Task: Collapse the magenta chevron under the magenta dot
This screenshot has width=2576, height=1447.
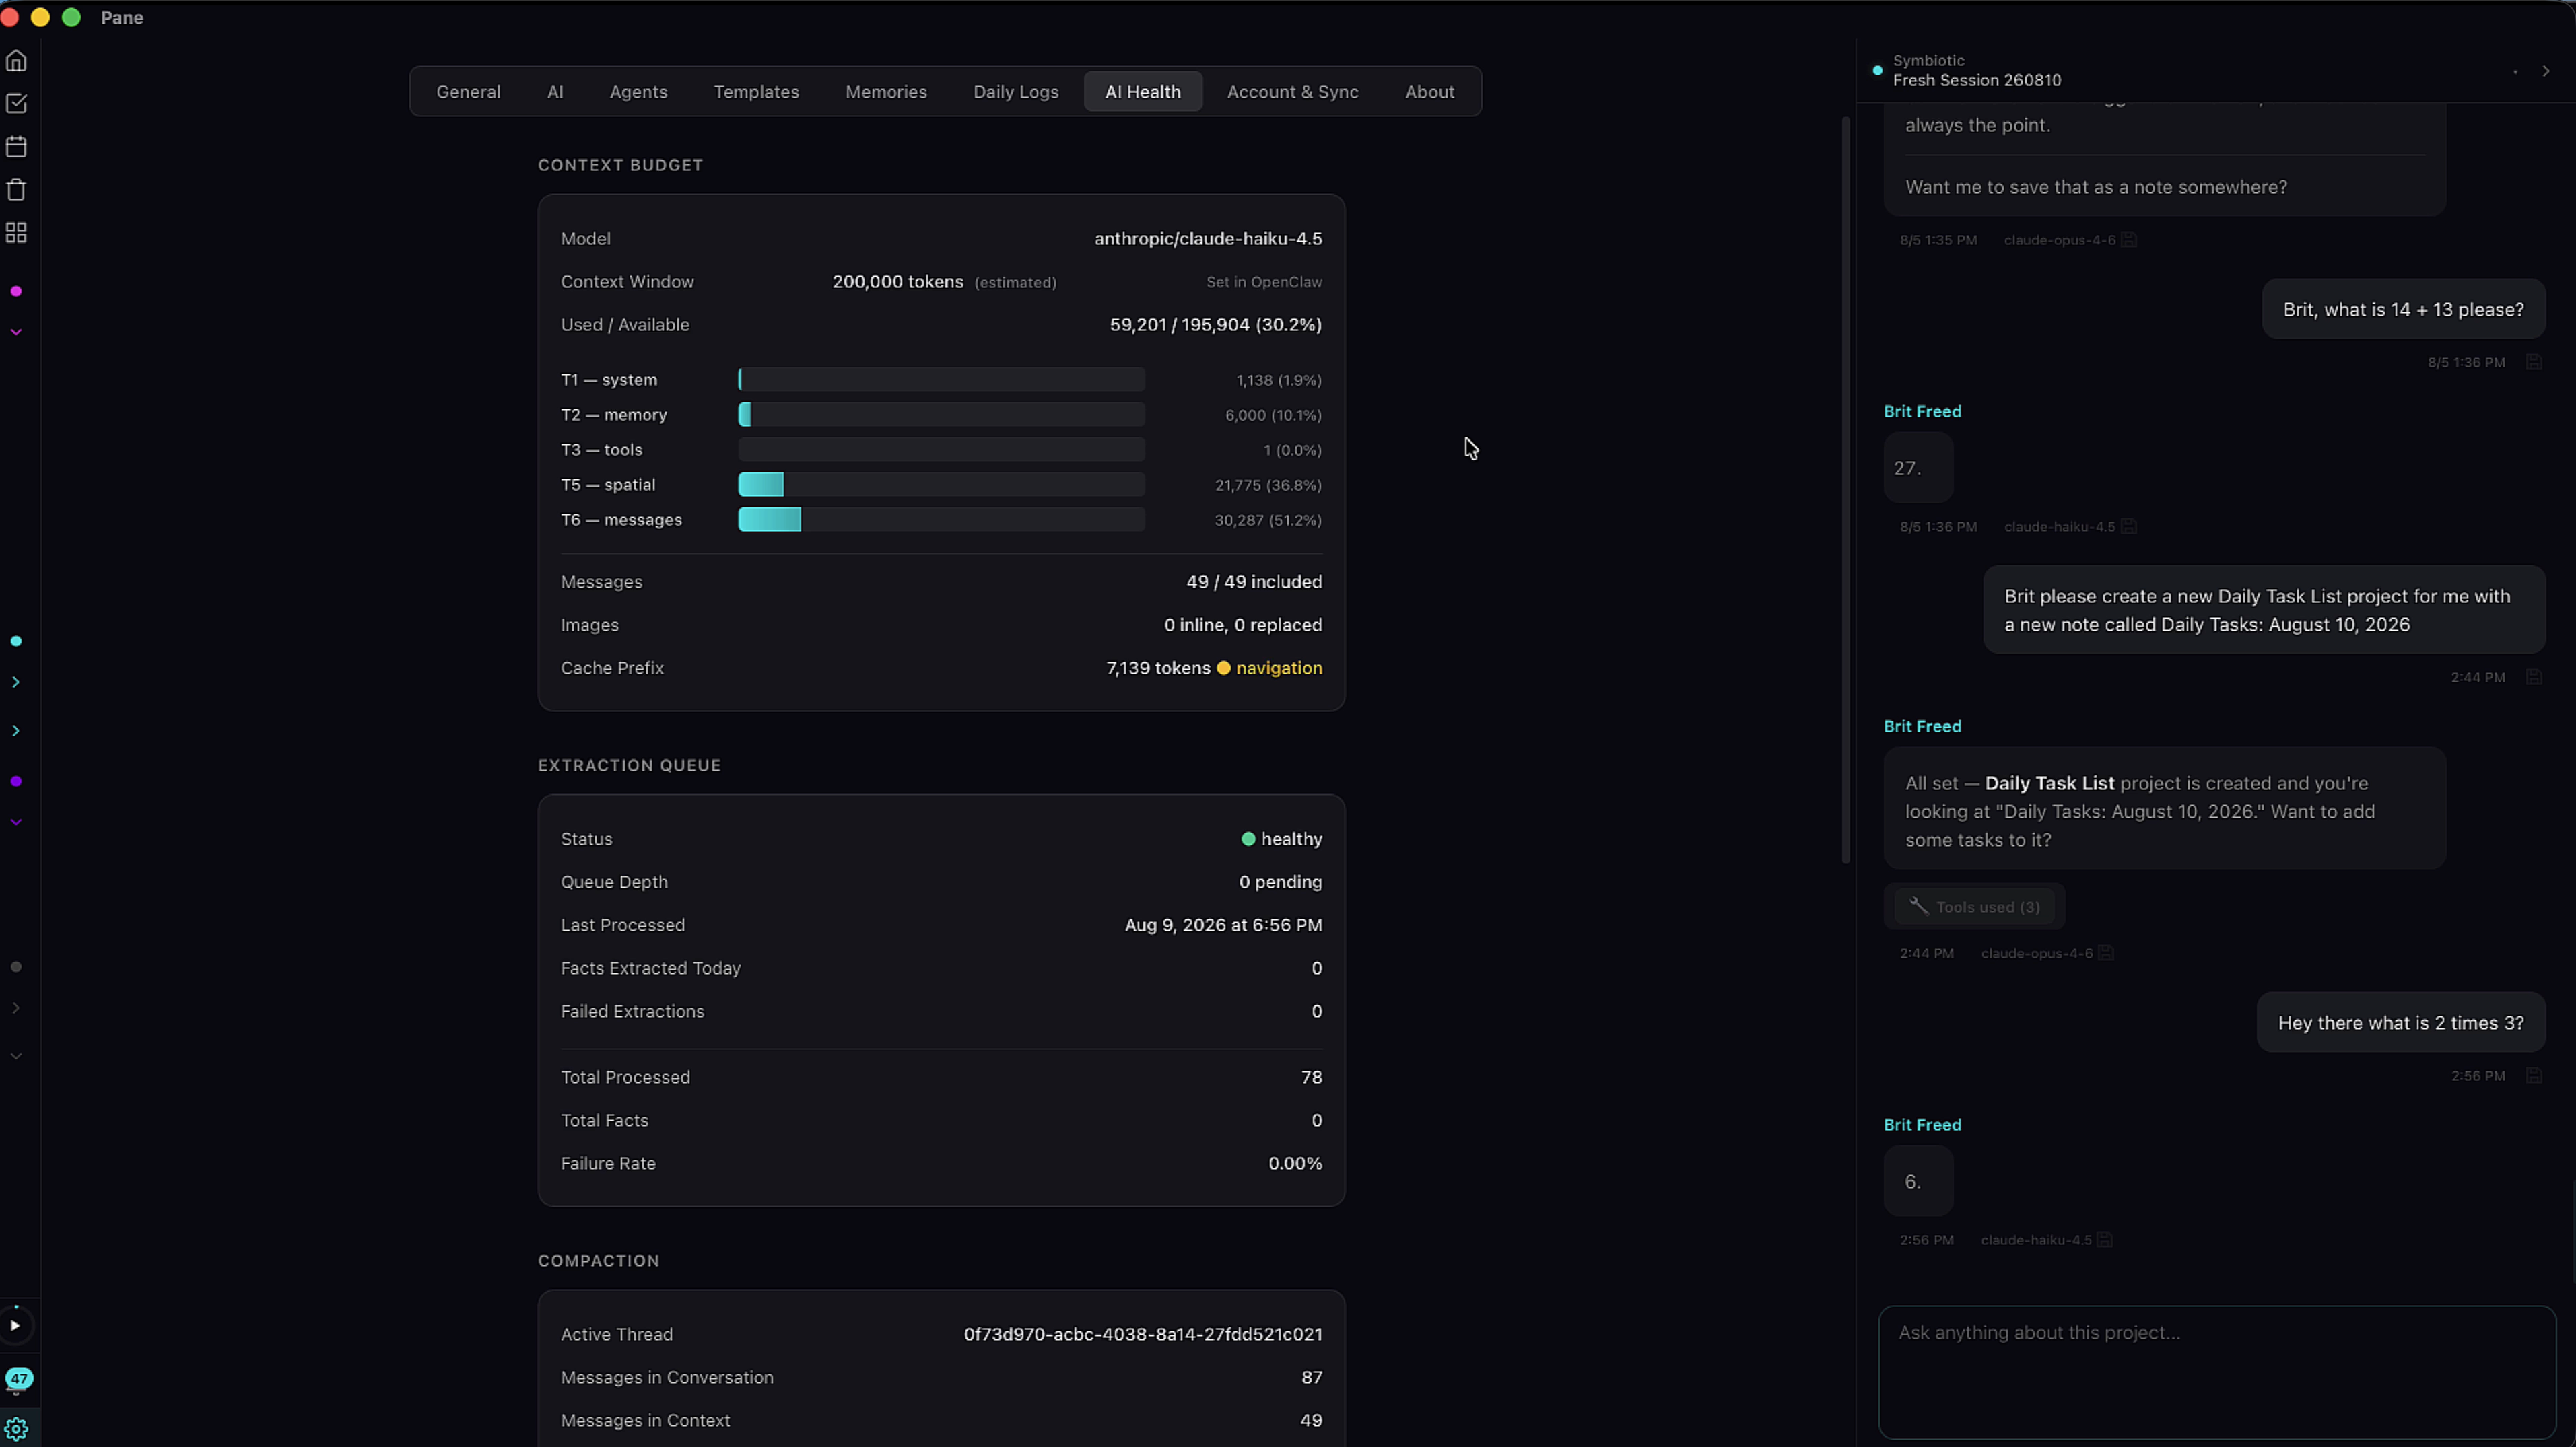Action: coord(16,332)
